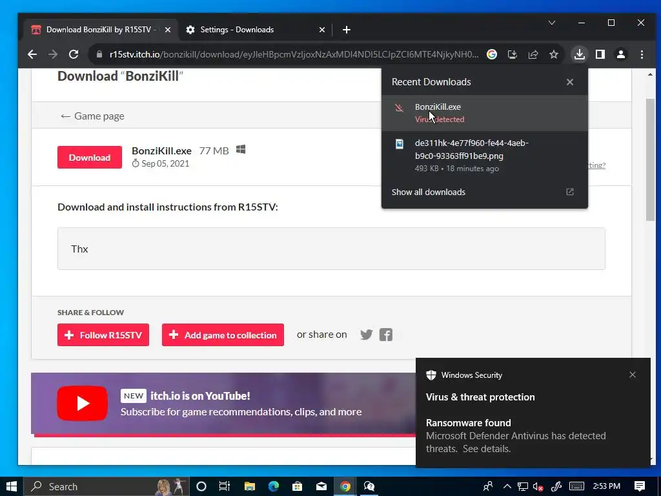Open File Explorer from the taskbar
661x496 pixels.
point(250,486)
